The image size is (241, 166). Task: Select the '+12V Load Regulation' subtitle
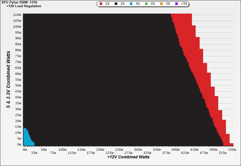point(24,6)
